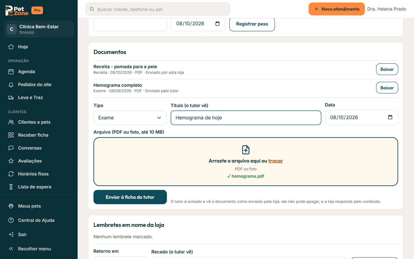The width and height of the screenshot is (414, 259).
Task: Click the Lista de espera hourglass icon
Action: click(x=11, y=187)
